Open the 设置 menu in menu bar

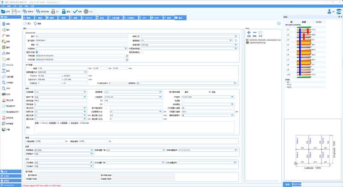[x=33, y=6]
